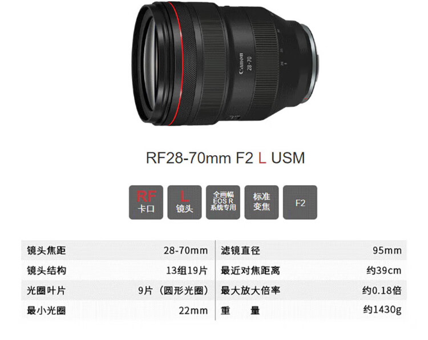Click the 标准变焦 badge icon
This screenshot has width=428, height=340.
pos(261,202)
